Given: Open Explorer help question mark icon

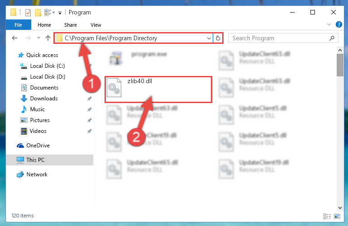Looking at the screenshot, I should tap(338, 24).
